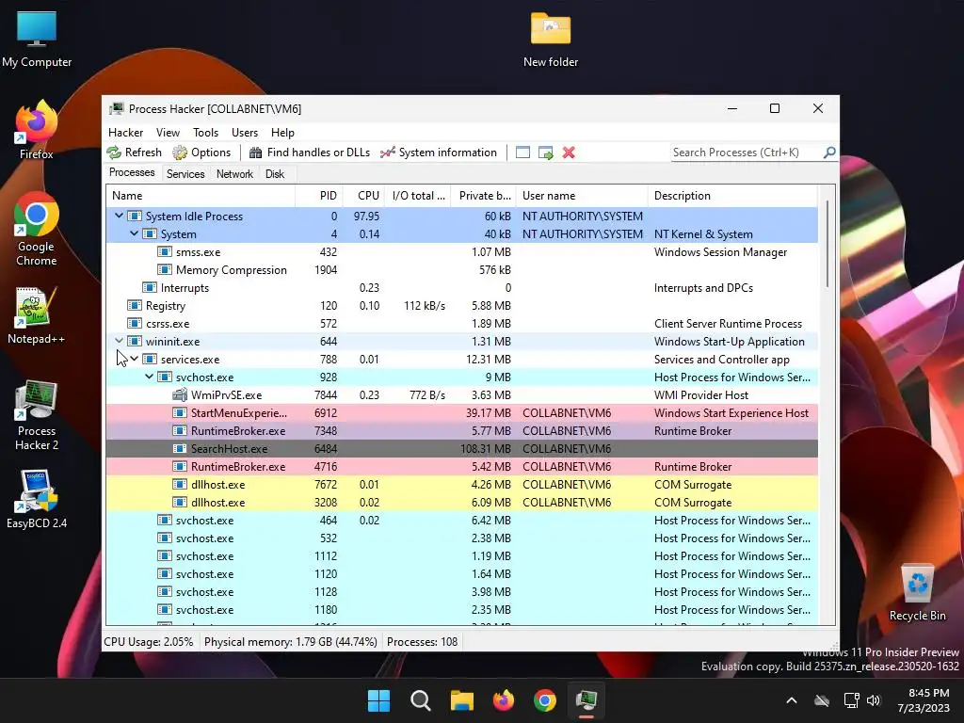Click Process Hacker taskbar icon
The image size is (964, 723).
586,700
